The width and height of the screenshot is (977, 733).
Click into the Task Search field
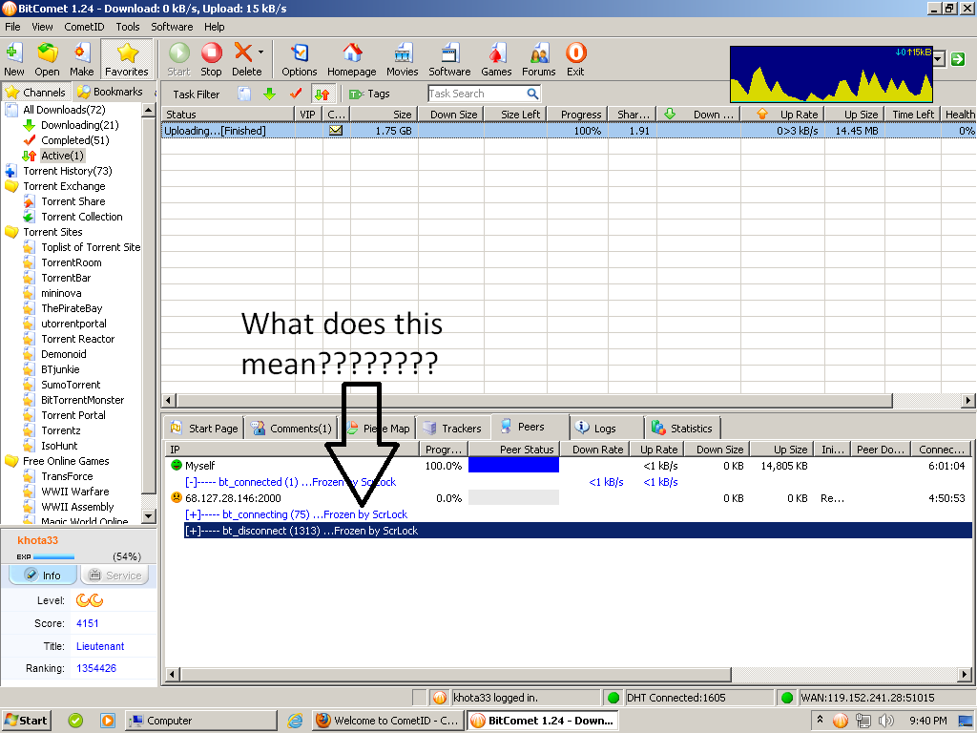pos(477,94)
